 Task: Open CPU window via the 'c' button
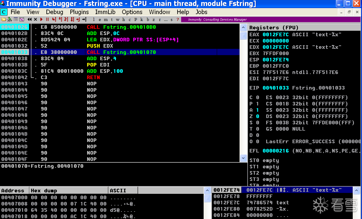click(130, 19)
